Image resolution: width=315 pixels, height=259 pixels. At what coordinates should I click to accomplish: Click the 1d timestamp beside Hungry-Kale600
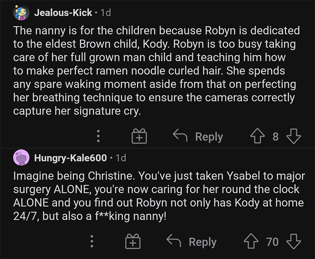point(120,158)
